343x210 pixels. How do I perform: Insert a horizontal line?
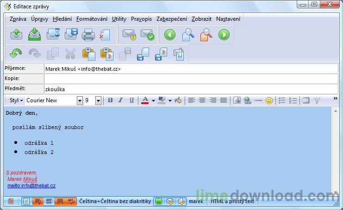(258, 100)
